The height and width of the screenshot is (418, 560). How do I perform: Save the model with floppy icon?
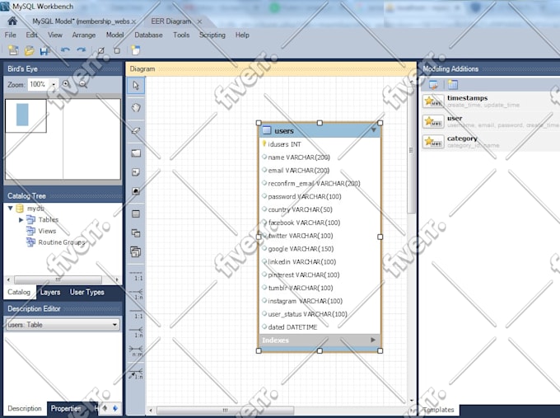(44, 51)
